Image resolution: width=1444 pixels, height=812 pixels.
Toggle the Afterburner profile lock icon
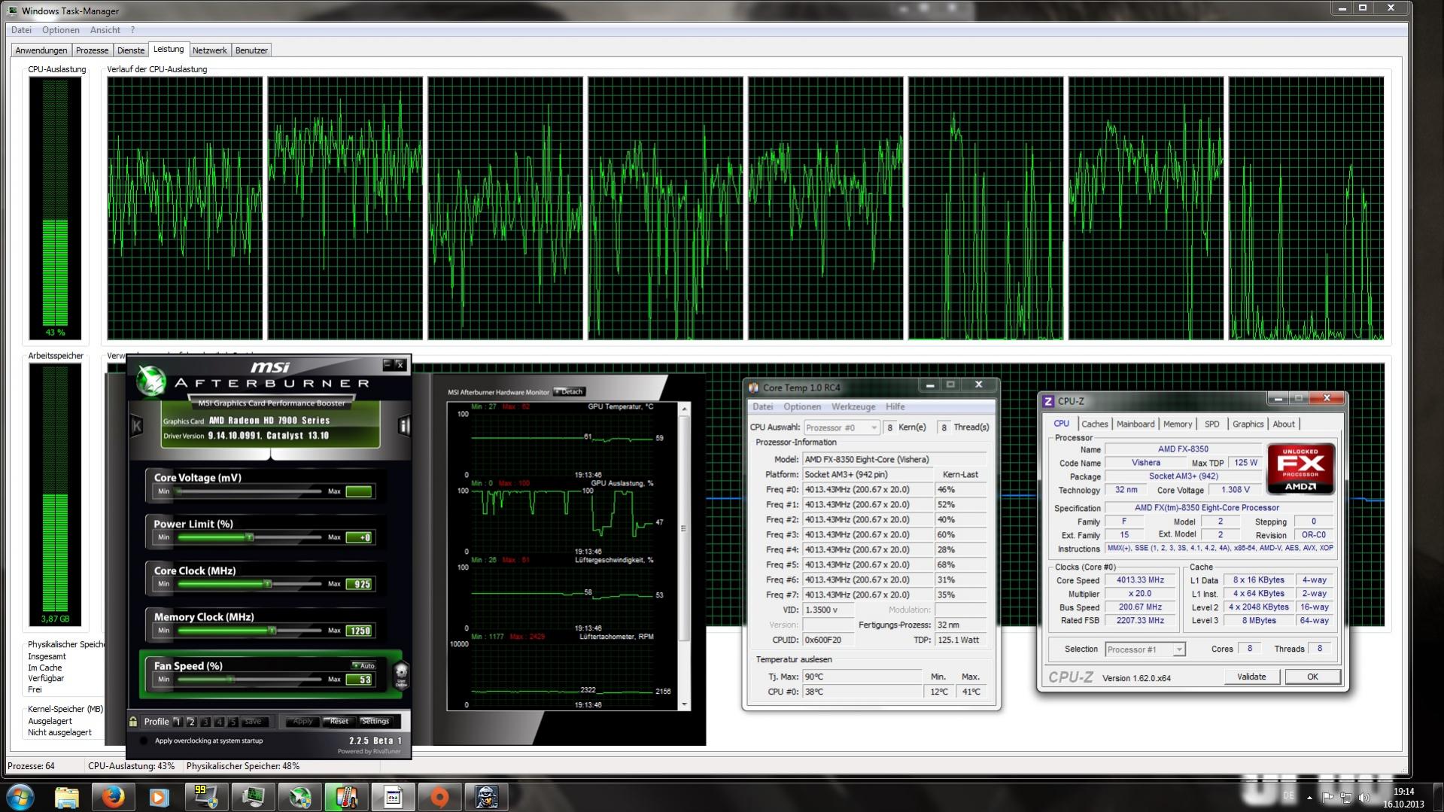click(133, 722)
